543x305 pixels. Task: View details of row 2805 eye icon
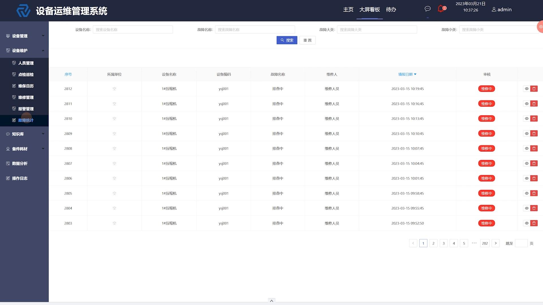click(x=527, y=193)
